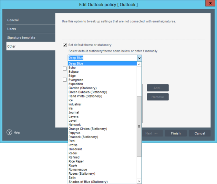Image resolution: width=217 pixels, height=184 pixels.
Task: Select the Industrial theme
Action: pos(102,104)
